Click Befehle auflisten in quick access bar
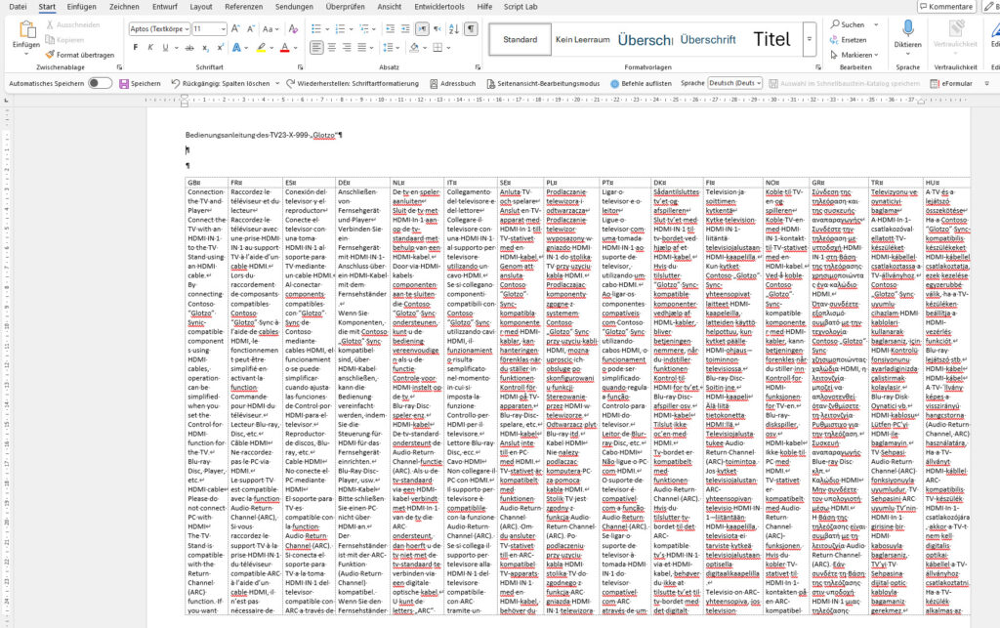 (x=641, y=84)
